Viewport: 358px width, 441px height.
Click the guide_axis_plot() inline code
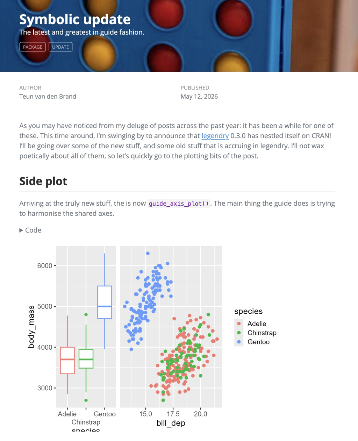click(x=179, y=204)
